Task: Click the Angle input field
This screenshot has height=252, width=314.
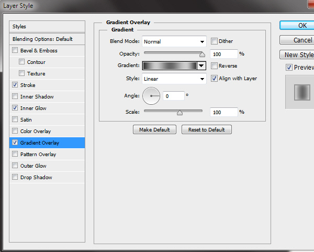Action: click(173, 96)
